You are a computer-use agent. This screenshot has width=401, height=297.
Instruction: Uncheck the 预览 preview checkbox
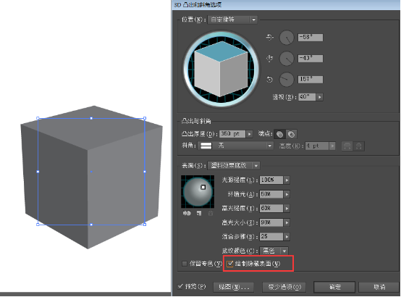[180, 286]
